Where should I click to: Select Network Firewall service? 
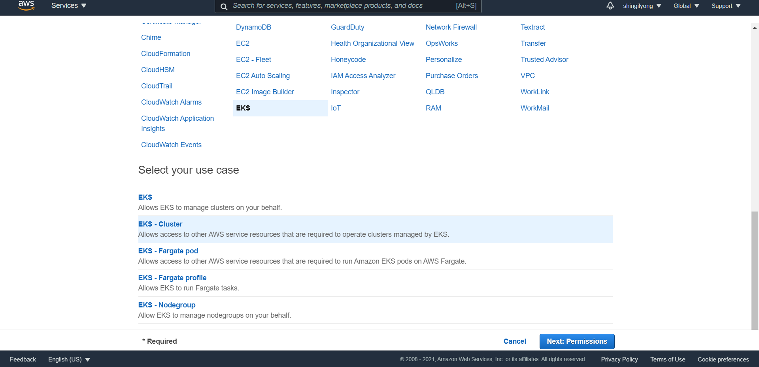click(x=451, y=27)
